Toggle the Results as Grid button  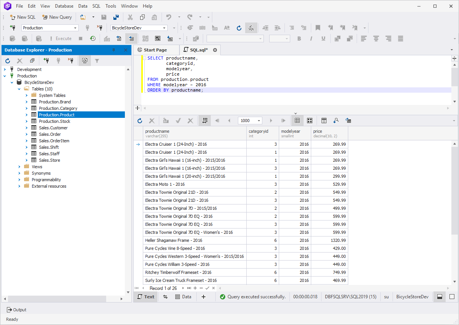(131, 39)
